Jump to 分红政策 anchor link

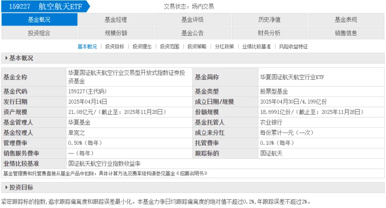[224, 46]
